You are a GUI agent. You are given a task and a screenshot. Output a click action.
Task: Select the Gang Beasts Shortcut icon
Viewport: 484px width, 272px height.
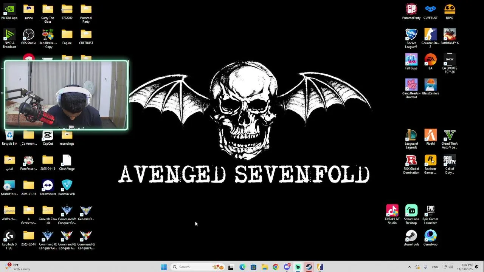(411, 89)
